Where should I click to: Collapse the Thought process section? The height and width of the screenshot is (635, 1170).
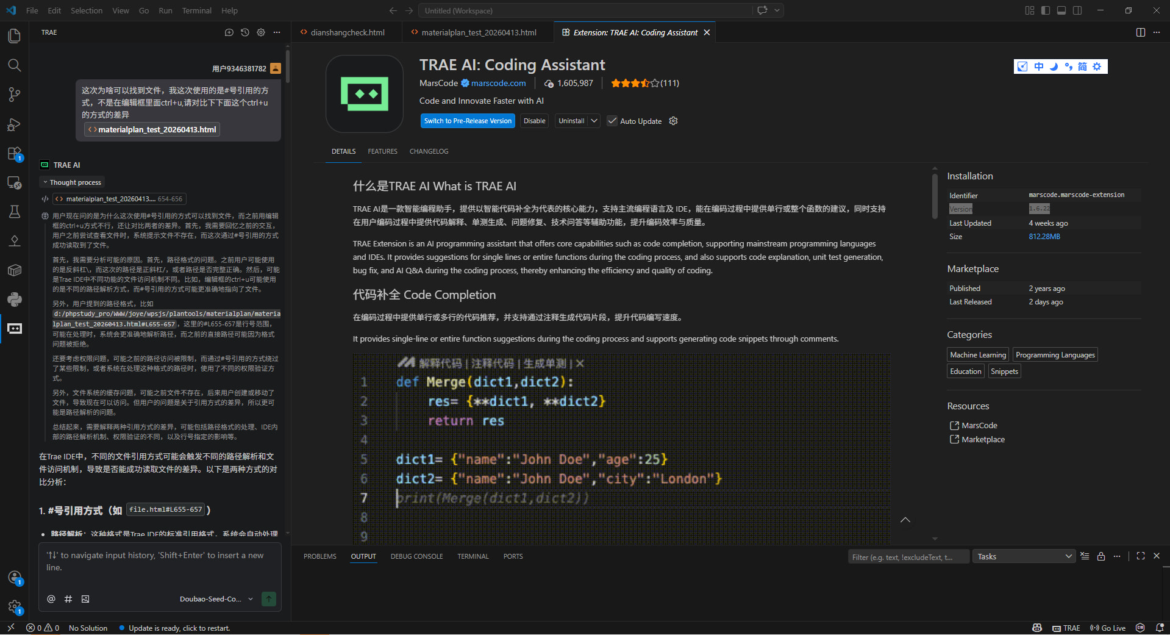pos(72,182)
